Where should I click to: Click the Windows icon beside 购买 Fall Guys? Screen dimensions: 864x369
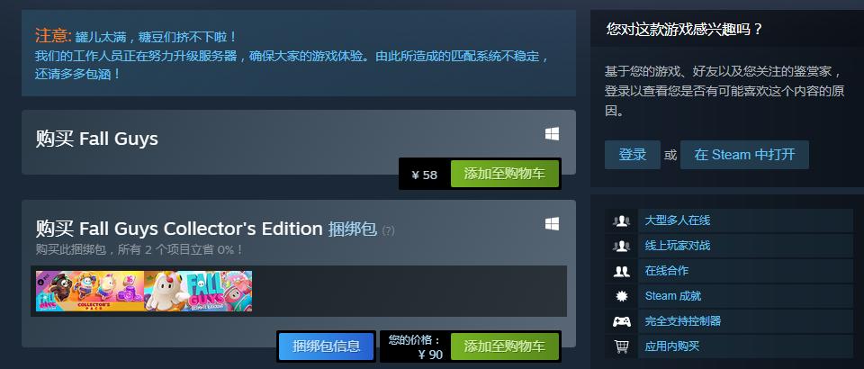(552, 134)
